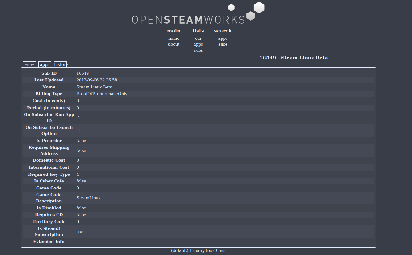
Task: Select the Is Steam3 Subscription value true
Action: click(80, 231)
